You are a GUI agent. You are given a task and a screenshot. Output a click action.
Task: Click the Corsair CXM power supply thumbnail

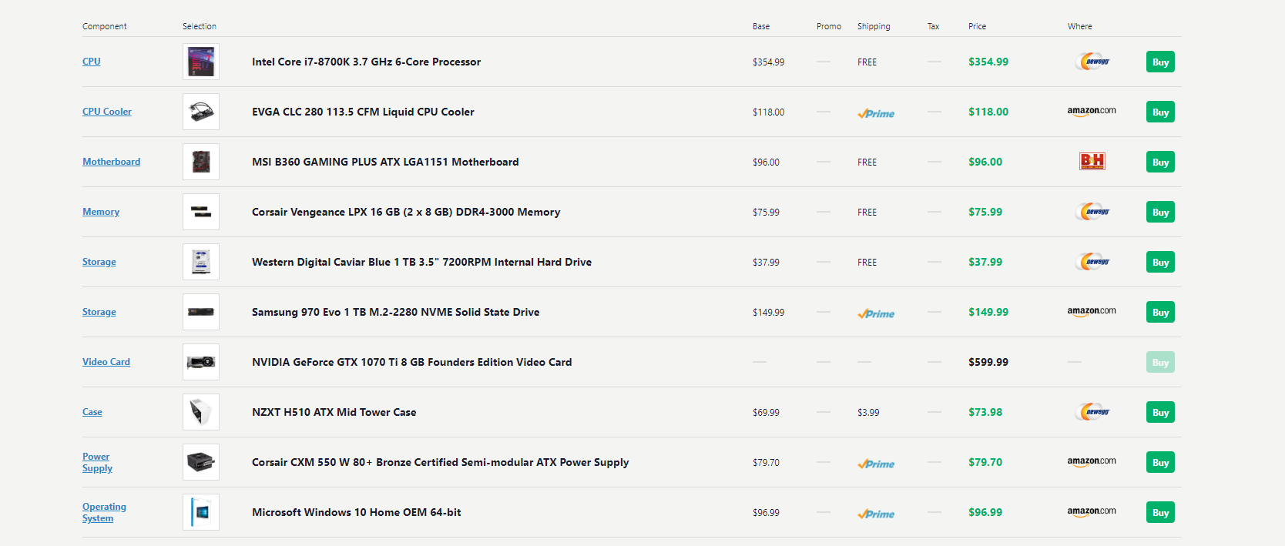[201, 462]
